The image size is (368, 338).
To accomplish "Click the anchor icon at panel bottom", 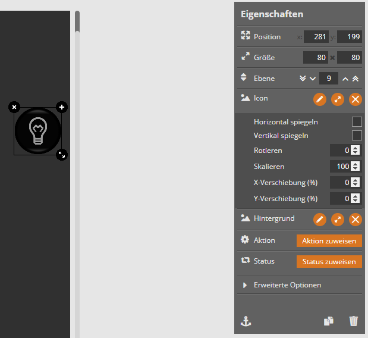I will [245, 321].
